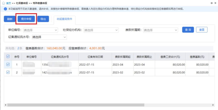218x110 pixels.
Task: Click the 缴费基数(元) column header
Action: click(x=197, y=57)
